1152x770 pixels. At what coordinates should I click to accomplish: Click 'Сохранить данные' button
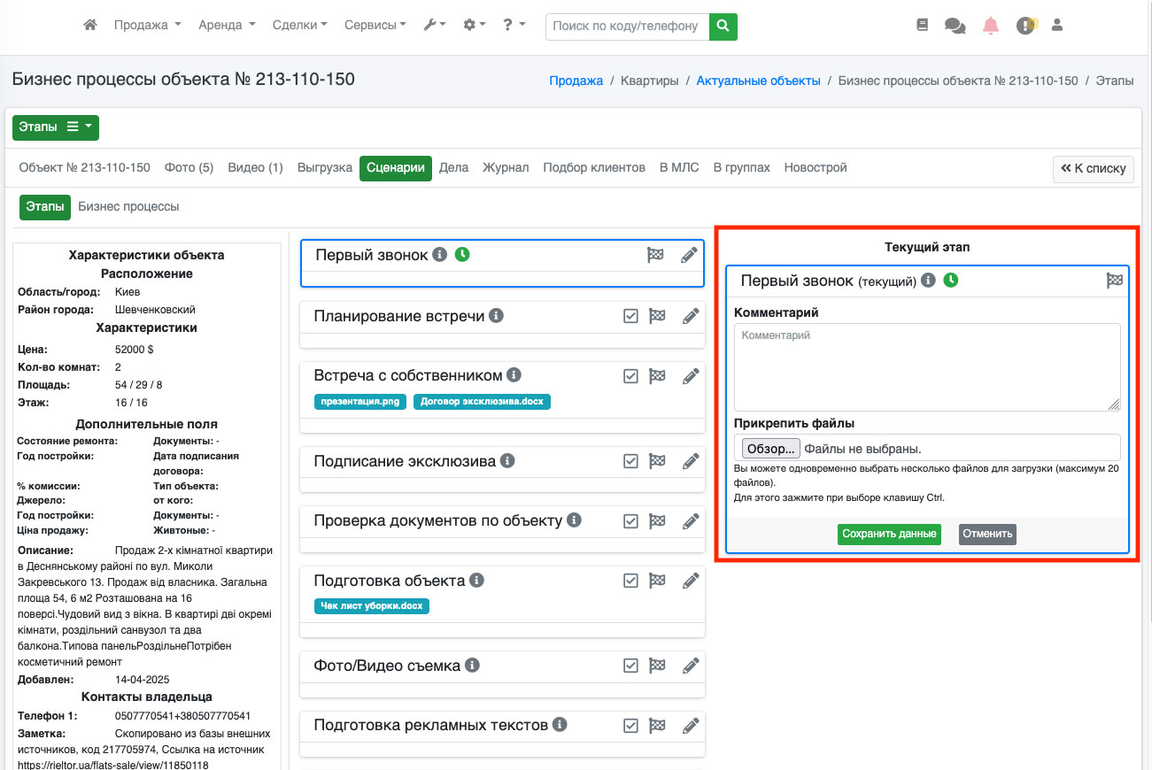point(889,534)
